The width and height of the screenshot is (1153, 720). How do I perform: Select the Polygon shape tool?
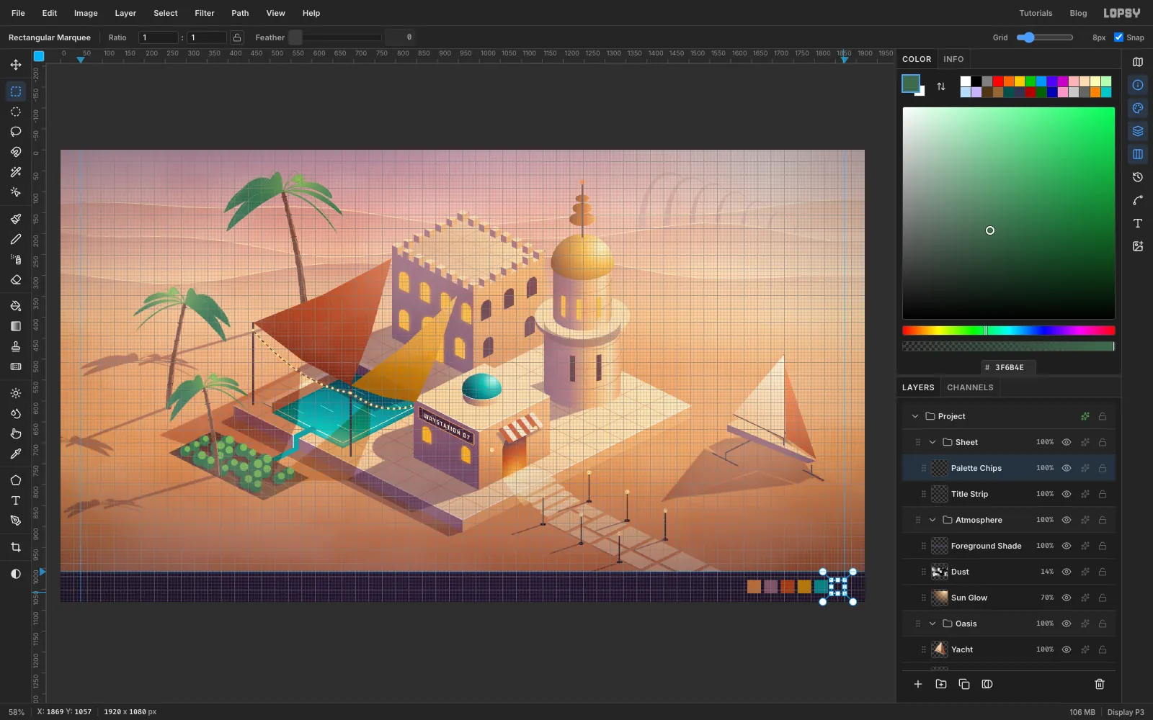pyautogui.click(x=16, y=480)
